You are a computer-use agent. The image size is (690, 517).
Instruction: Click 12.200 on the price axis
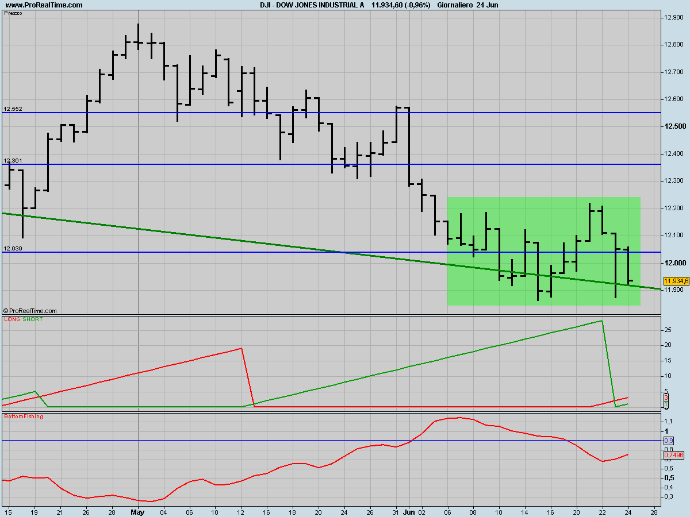pos(674,208)
